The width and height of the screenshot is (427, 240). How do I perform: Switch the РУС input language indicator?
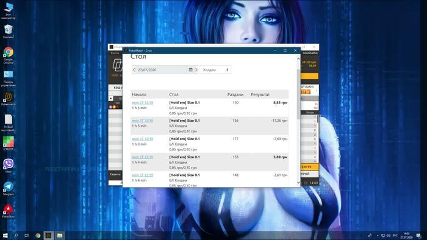tap(395, 235)
